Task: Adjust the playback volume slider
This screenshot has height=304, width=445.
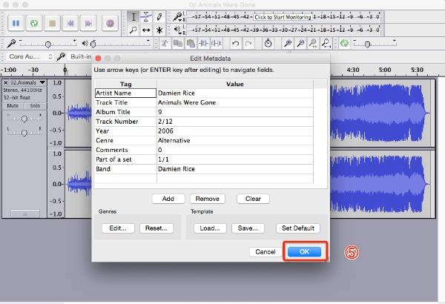Action: coord(93,44)
